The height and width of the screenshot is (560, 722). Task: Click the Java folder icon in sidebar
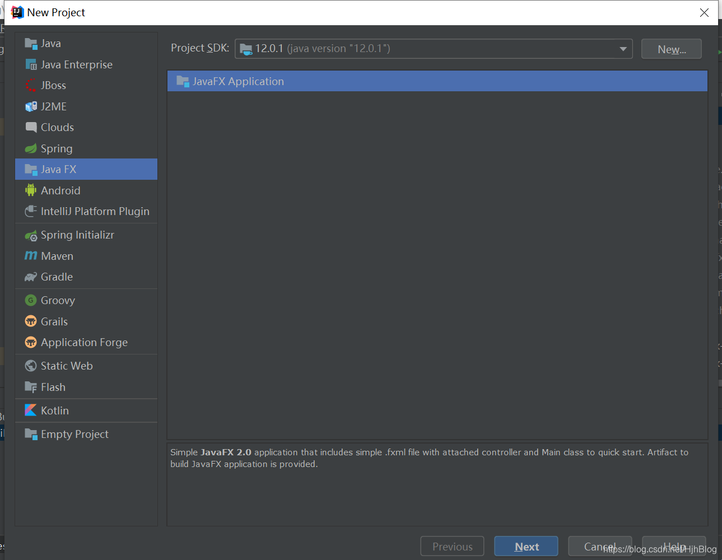[31, 44]
